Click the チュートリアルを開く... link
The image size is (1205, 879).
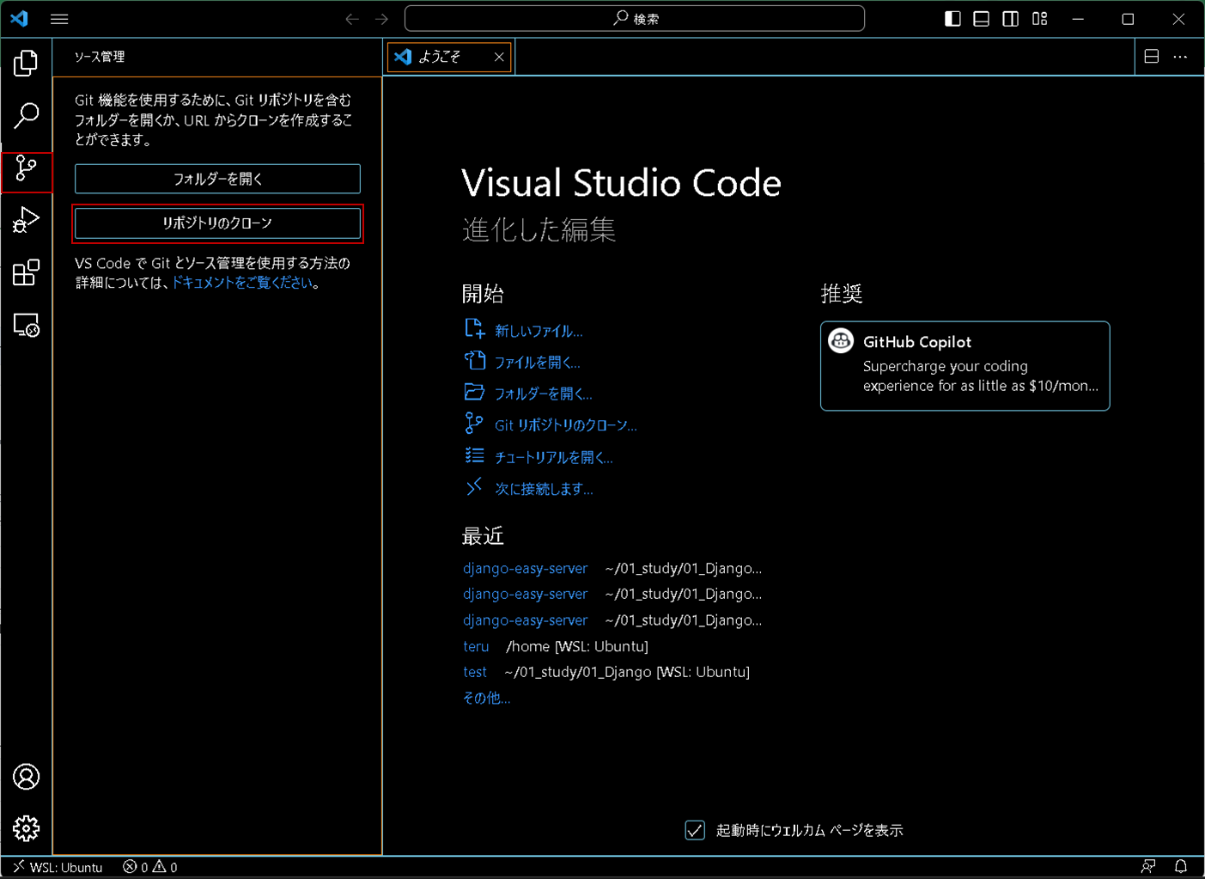(554, 457)
